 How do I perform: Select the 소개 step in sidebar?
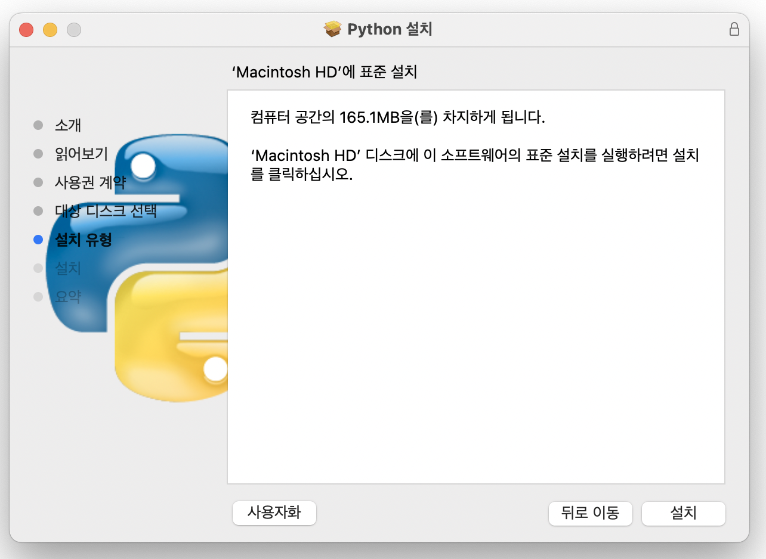(68, 125)
